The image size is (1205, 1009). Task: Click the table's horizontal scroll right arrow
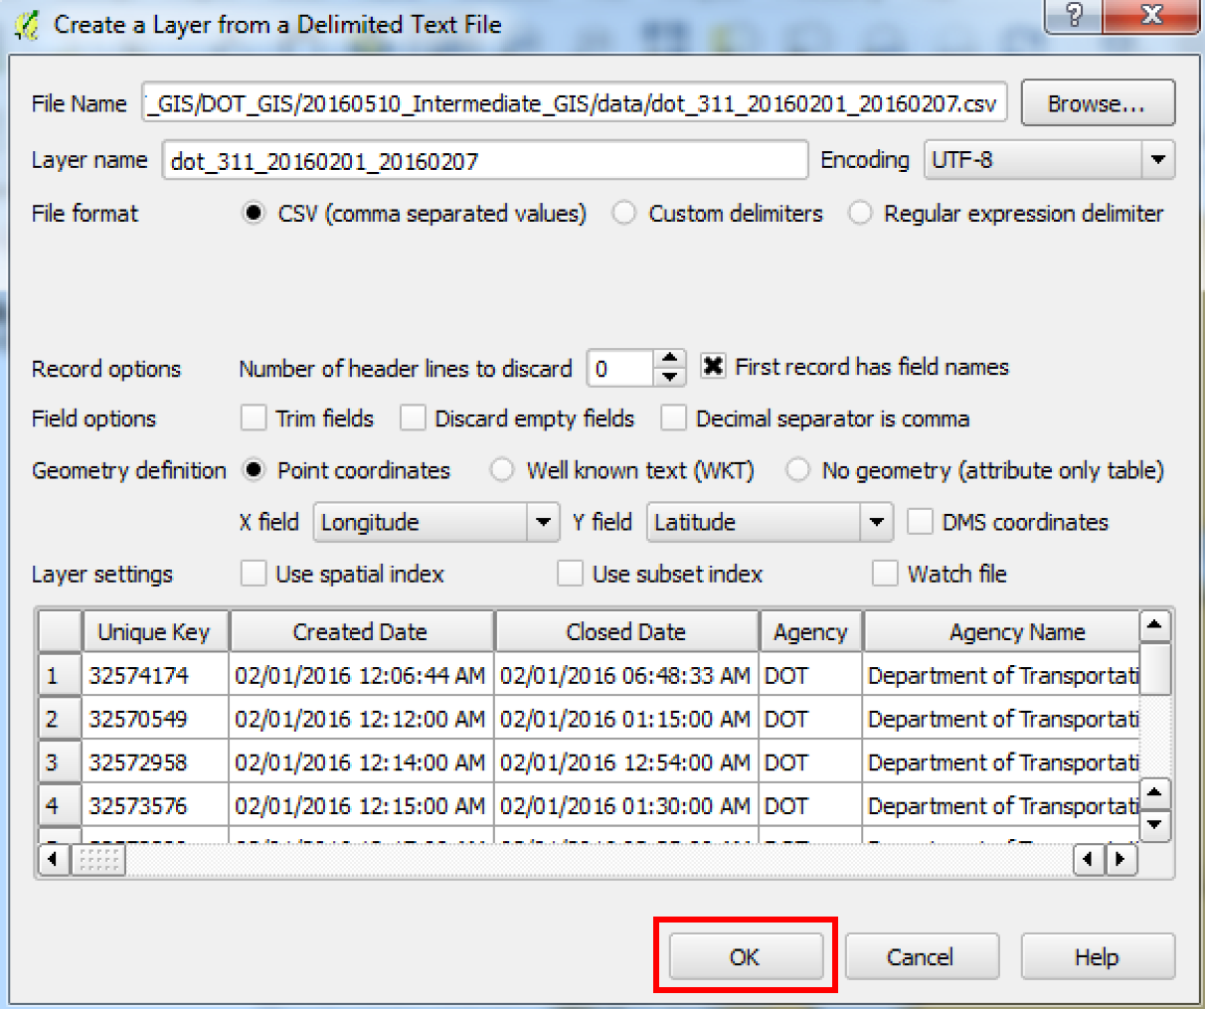click(1122, 859)
